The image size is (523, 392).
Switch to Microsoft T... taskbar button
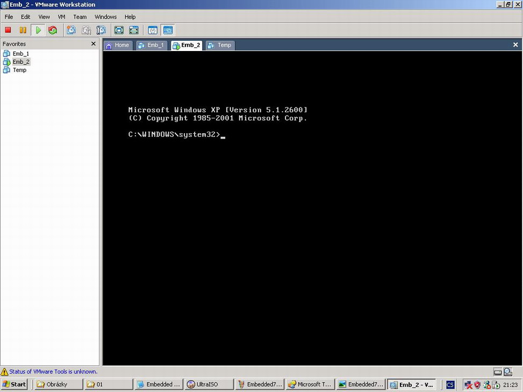click(310, 384)
